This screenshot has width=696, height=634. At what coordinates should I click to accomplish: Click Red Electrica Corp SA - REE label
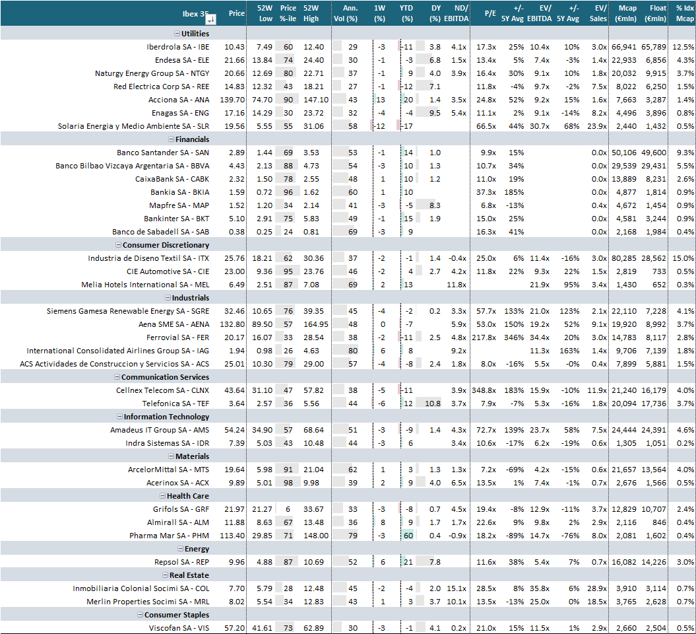(161, 87)
